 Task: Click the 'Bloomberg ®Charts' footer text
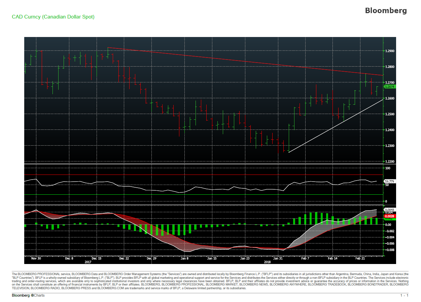28,295
